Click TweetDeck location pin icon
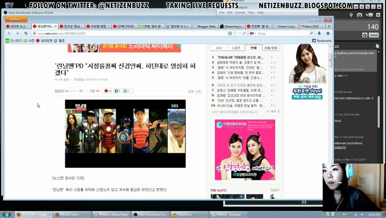 pyautogui.click(x=351, y=15)
